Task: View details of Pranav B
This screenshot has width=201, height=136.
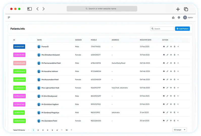Action: tap(171, 47)
